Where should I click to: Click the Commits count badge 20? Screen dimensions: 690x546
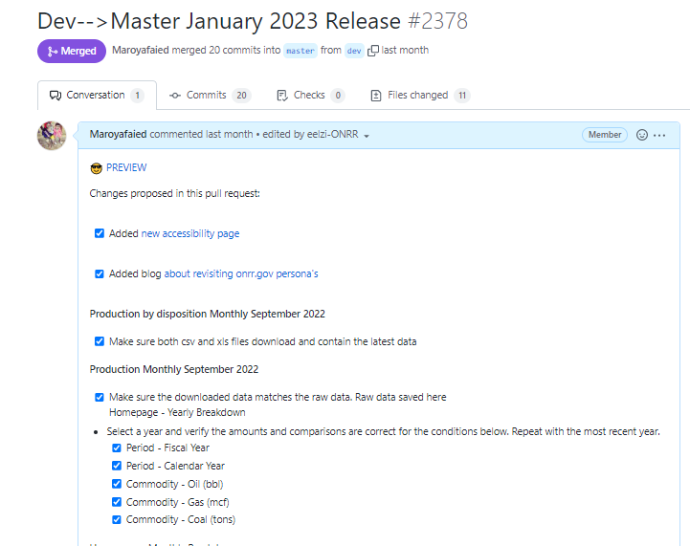point(241,96)
